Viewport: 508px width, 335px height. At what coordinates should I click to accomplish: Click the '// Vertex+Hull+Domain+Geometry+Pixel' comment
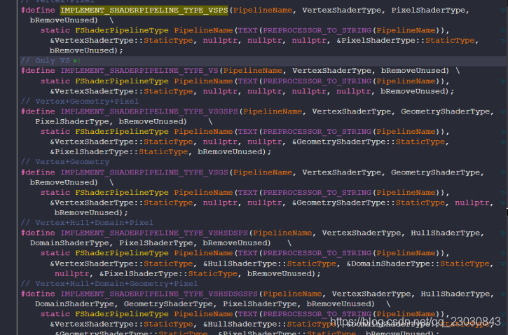(109, 283)
